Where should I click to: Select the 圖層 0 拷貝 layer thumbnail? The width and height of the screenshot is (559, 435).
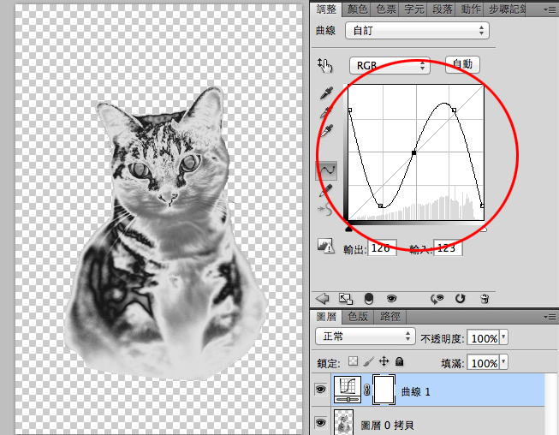point(343,422)
